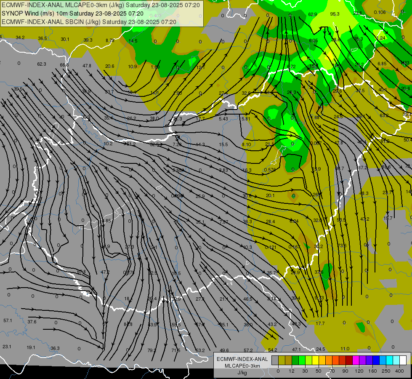
Task: Select the 19.1 grid value
Action: tap(31, 347)
